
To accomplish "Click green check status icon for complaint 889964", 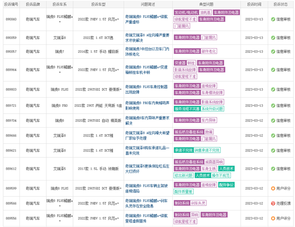I will [273, 69].
